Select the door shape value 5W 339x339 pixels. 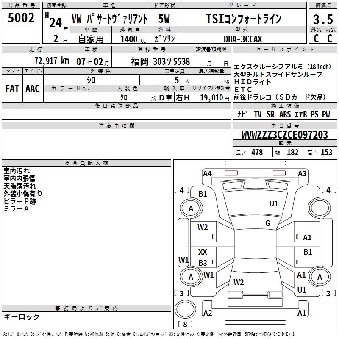coord(164,19)
